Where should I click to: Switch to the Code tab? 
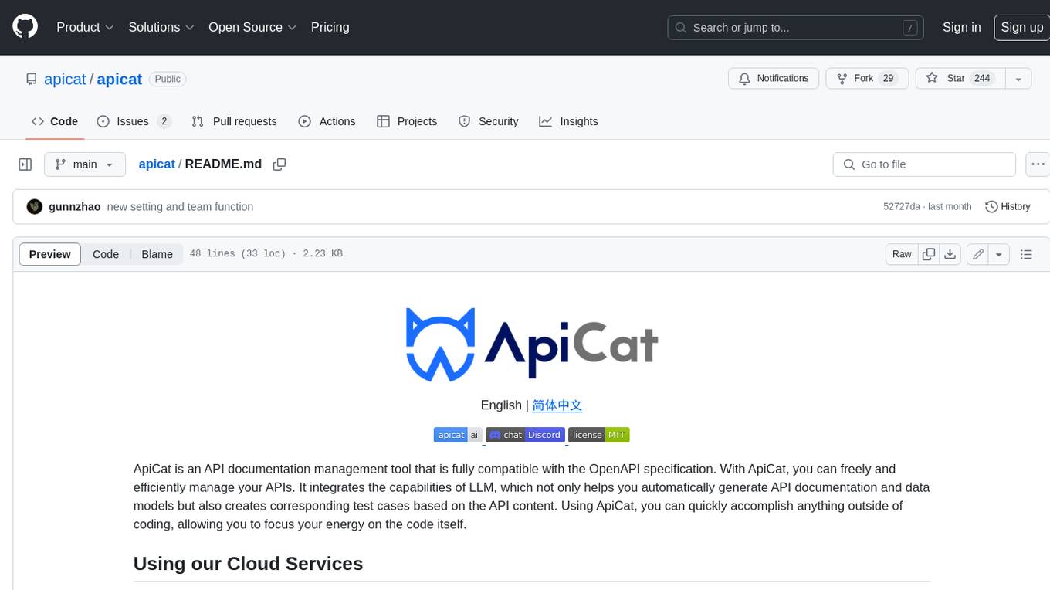tap(54, 121)
